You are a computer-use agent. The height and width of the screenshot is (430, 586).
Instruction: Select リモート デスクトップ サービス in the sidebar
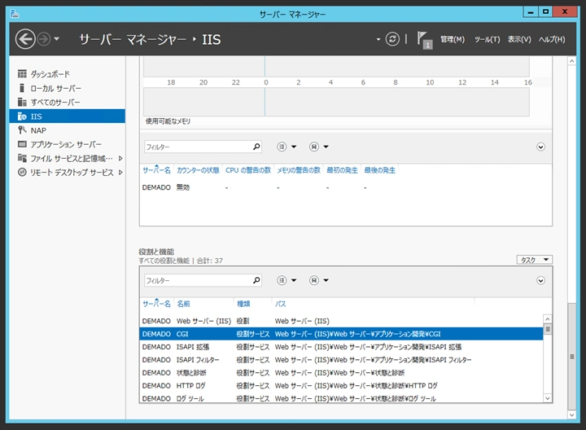point(68,173)
